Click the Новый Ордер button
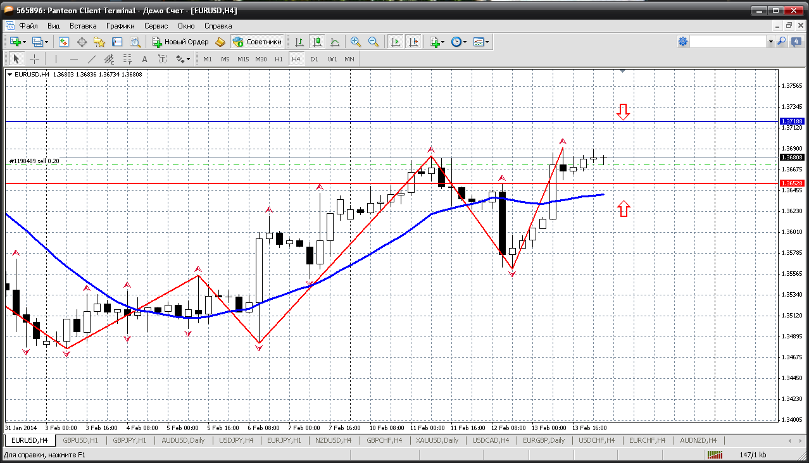Viewport: 809px width, 463px height. (x=180, y=42)
